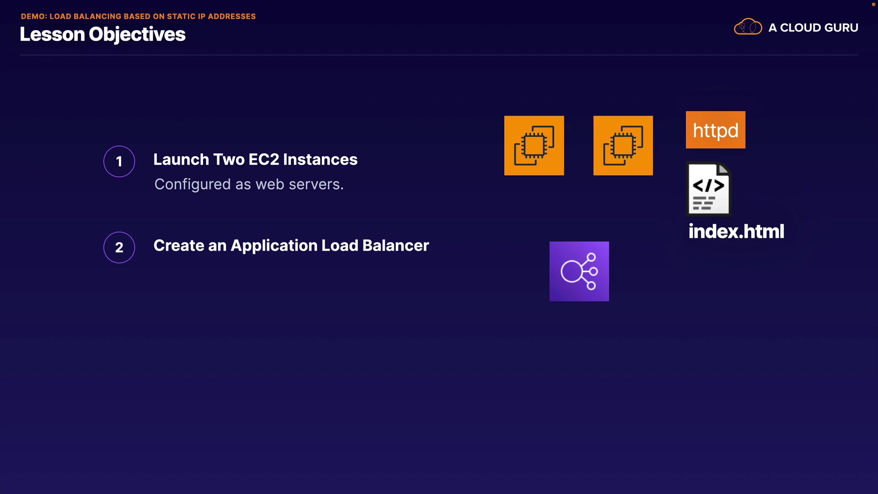Click the Lesson Objectives title
This screenshot has height=494, width=878.
(x=102, y=34)
